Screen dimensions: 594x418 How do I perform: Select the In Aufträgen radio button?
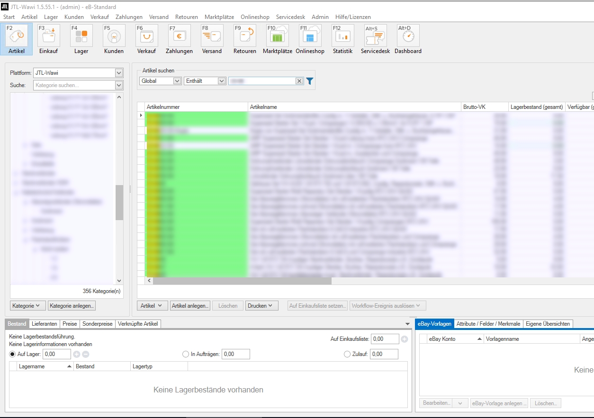coord(186,354)
